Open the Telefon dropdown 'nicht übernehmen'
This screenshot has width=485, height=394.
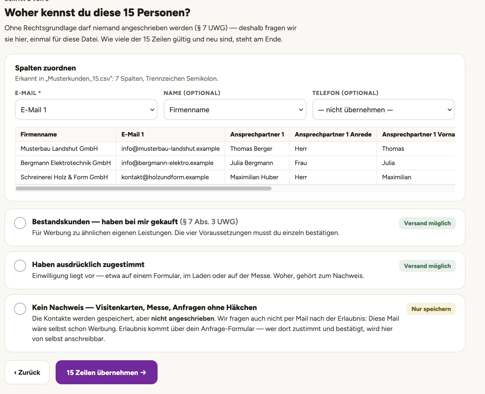[384, 110]
